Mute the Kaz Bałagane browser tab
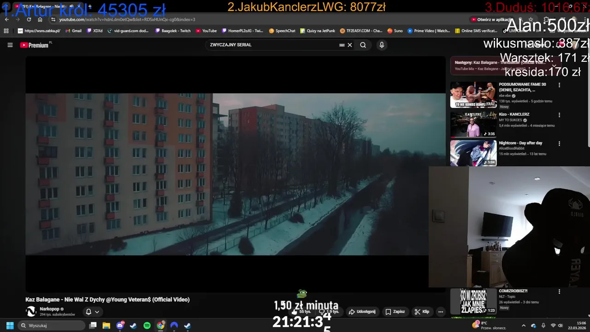Image resolution: width=590 pixels, height=332 pixels. tap(71, 6)
